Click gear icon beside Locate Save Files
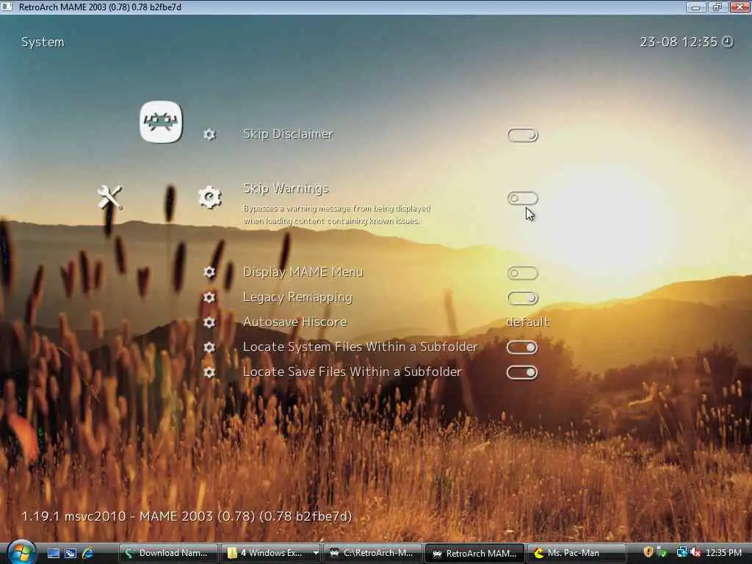 pyautogui.click(x=209, y=372)
